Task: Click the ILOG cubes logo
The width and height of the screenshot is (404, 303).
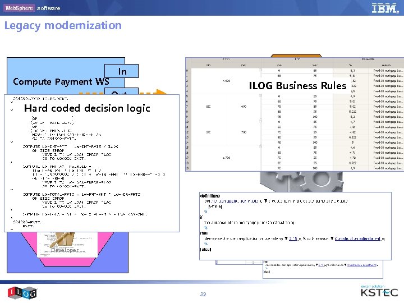Action: click(22, 293)
